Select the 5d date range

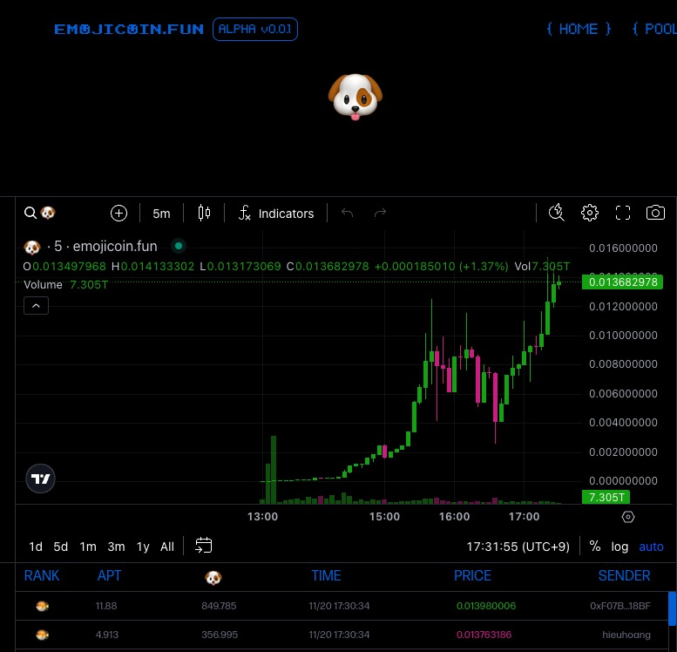[x=60, y=547]
